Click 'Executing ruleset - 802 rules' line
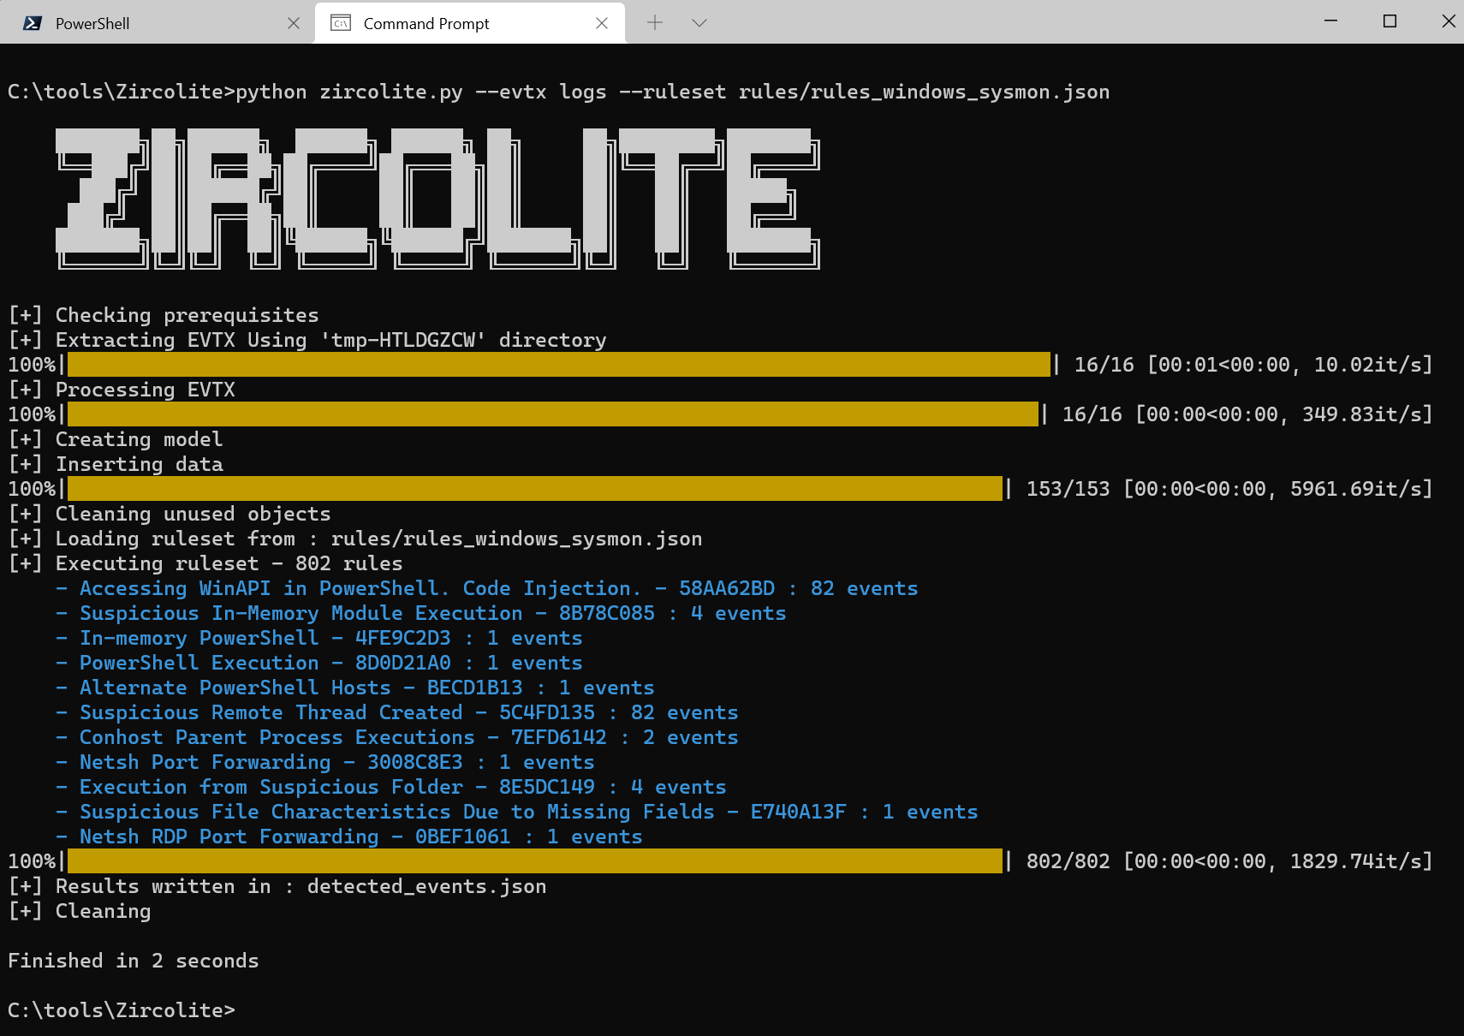The height and width of the screenshot is (1036, 1464). pos(205,563)
